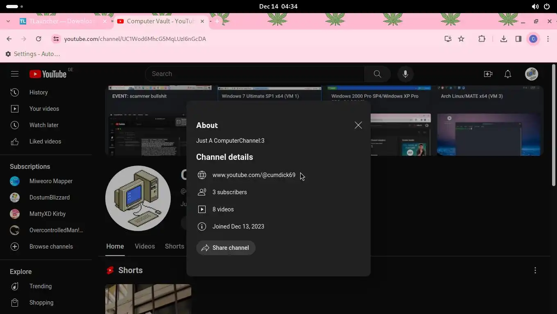Image resolution: width=557 pixels, height=314 pixels.
Task: Reload the page
Action: (x=38, y=39)
